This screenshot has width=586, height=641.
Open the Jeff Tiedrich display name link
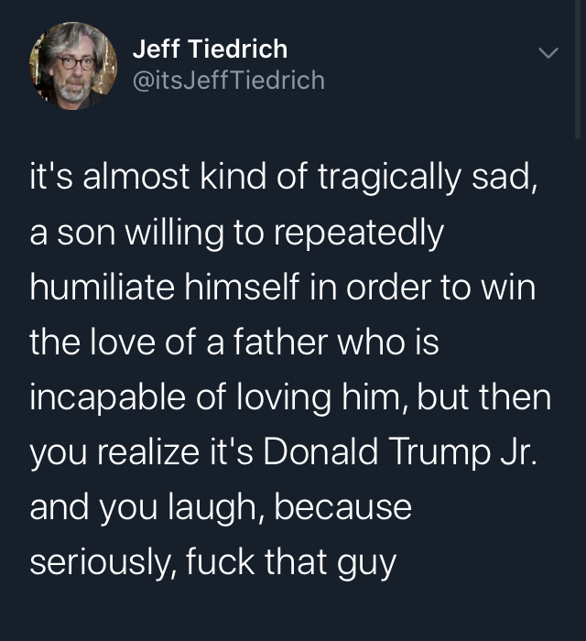pyautogui.click(x=210, y=49)
